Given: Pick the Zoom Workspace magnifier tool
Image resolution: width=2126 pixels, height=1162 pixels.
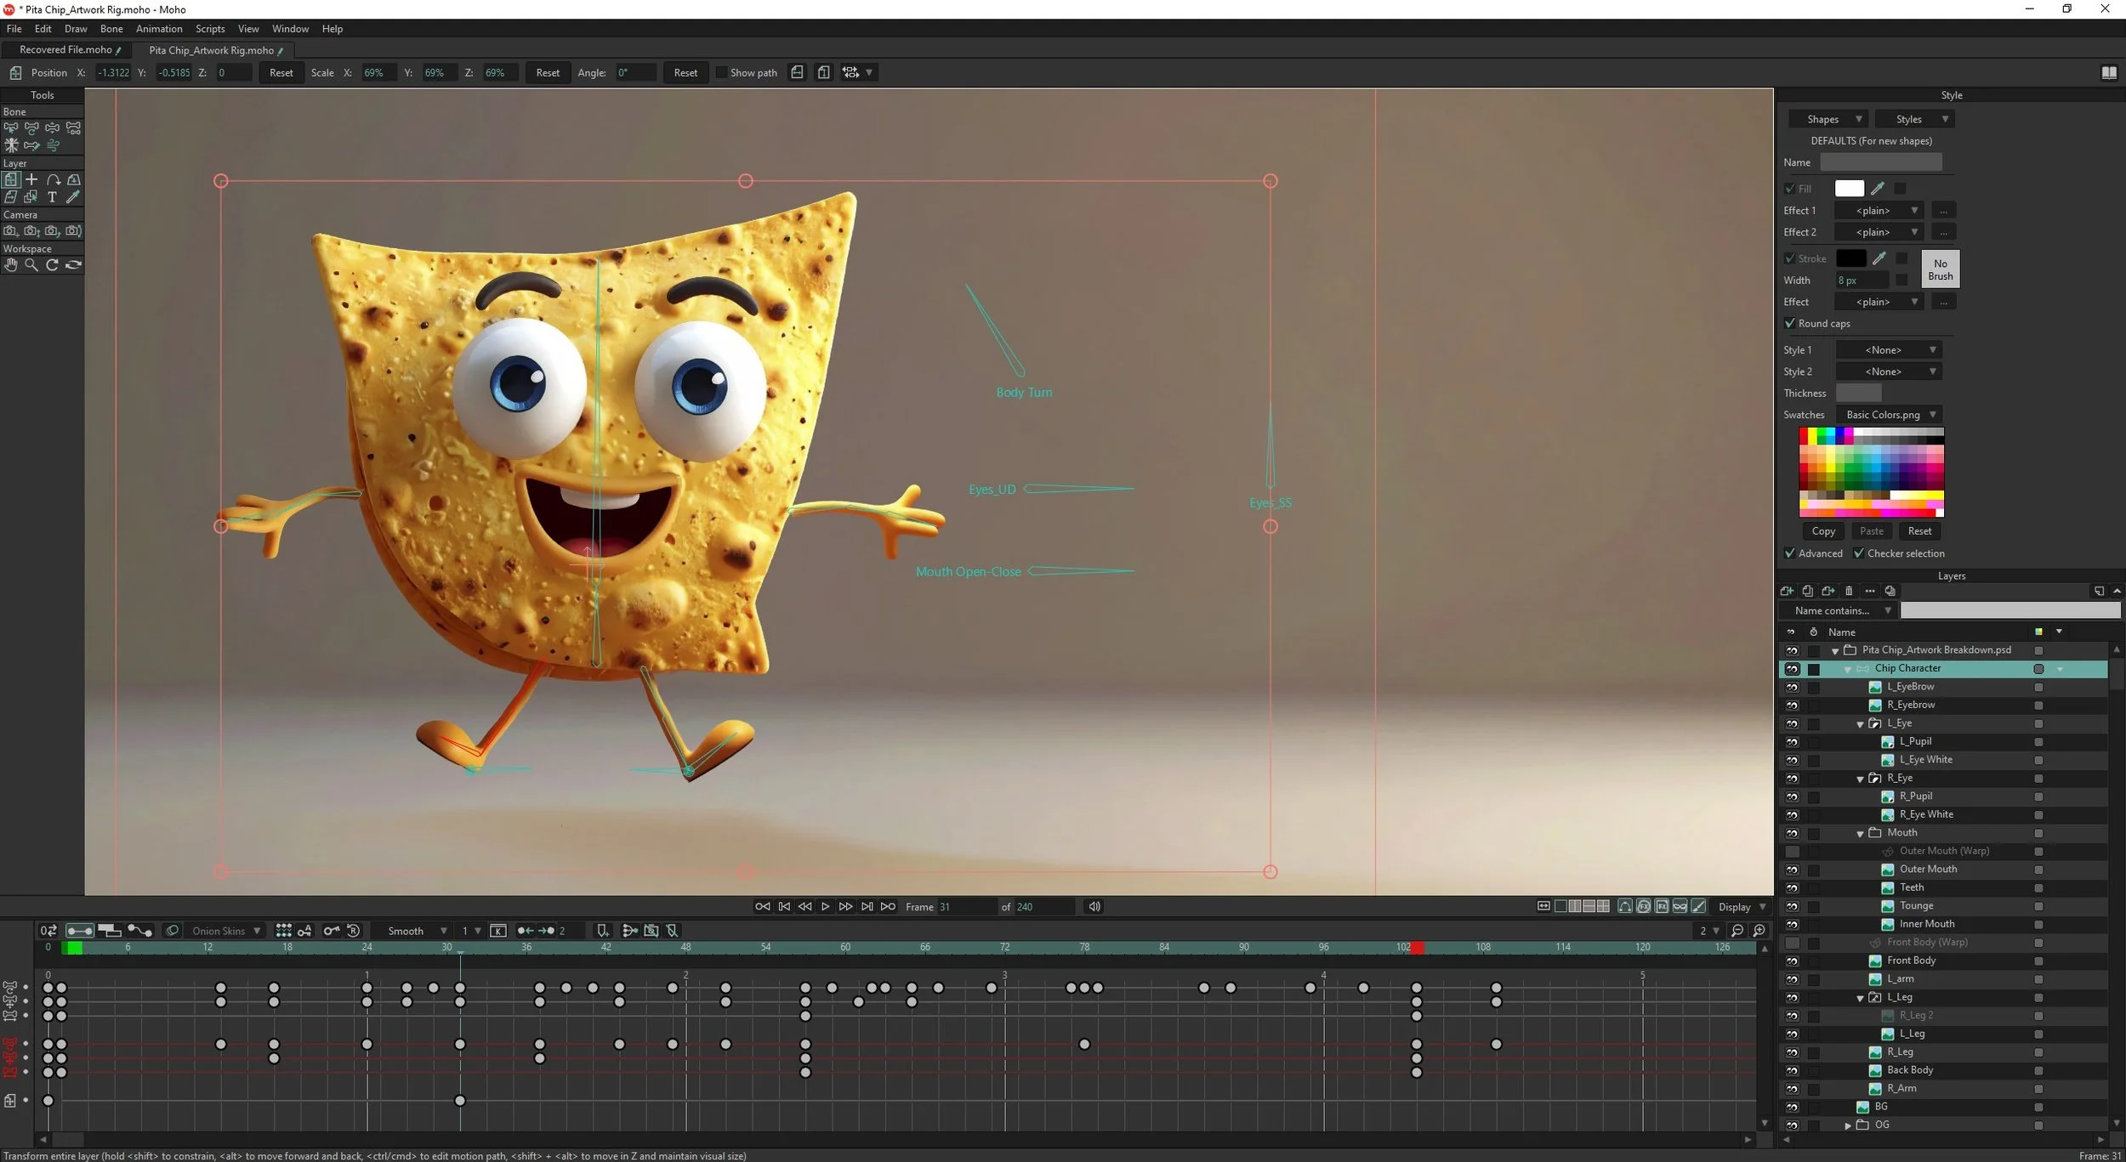Looking at the screenshot, I should 31,265.
